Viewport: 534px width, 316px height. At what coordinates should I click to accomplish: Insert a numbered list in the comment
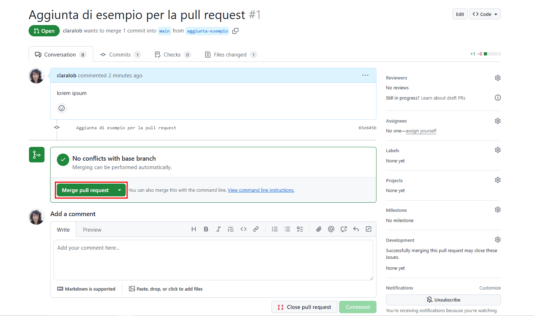coord(274,229)
